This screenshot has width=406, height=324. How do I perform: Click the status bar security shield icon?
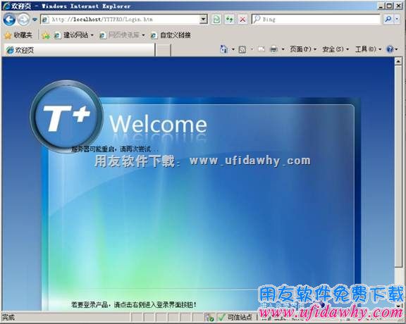pos(209,317)
